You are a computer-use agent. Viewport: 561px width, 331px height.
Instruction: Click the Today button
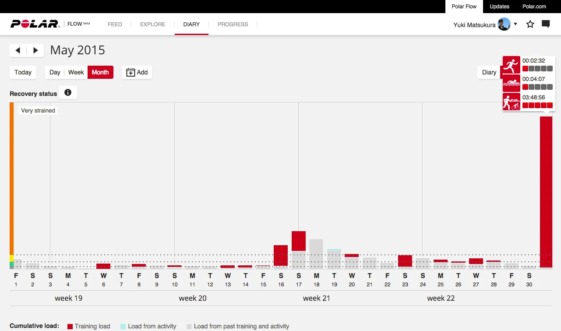tap(23, 72)
